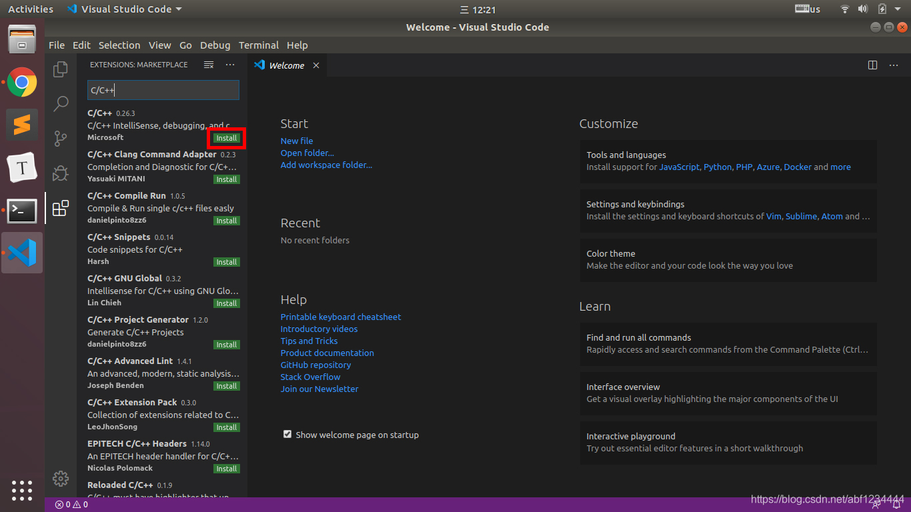This screenshot has width=911, height=512.
Task: Open the Files app in Ubuntu dock
Action: click(x=22, y=39)
